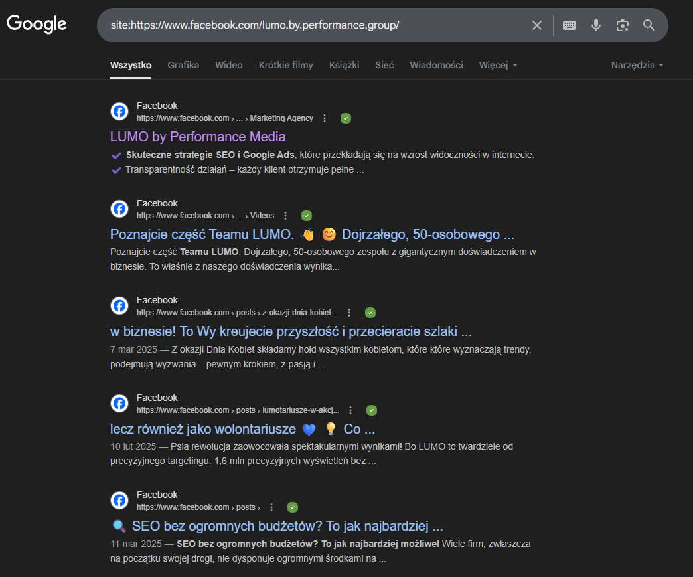This screenshot has width=693, height=577.
Task: Click green check badge next to Marketing Agency
Action: (x=346, y=118)
